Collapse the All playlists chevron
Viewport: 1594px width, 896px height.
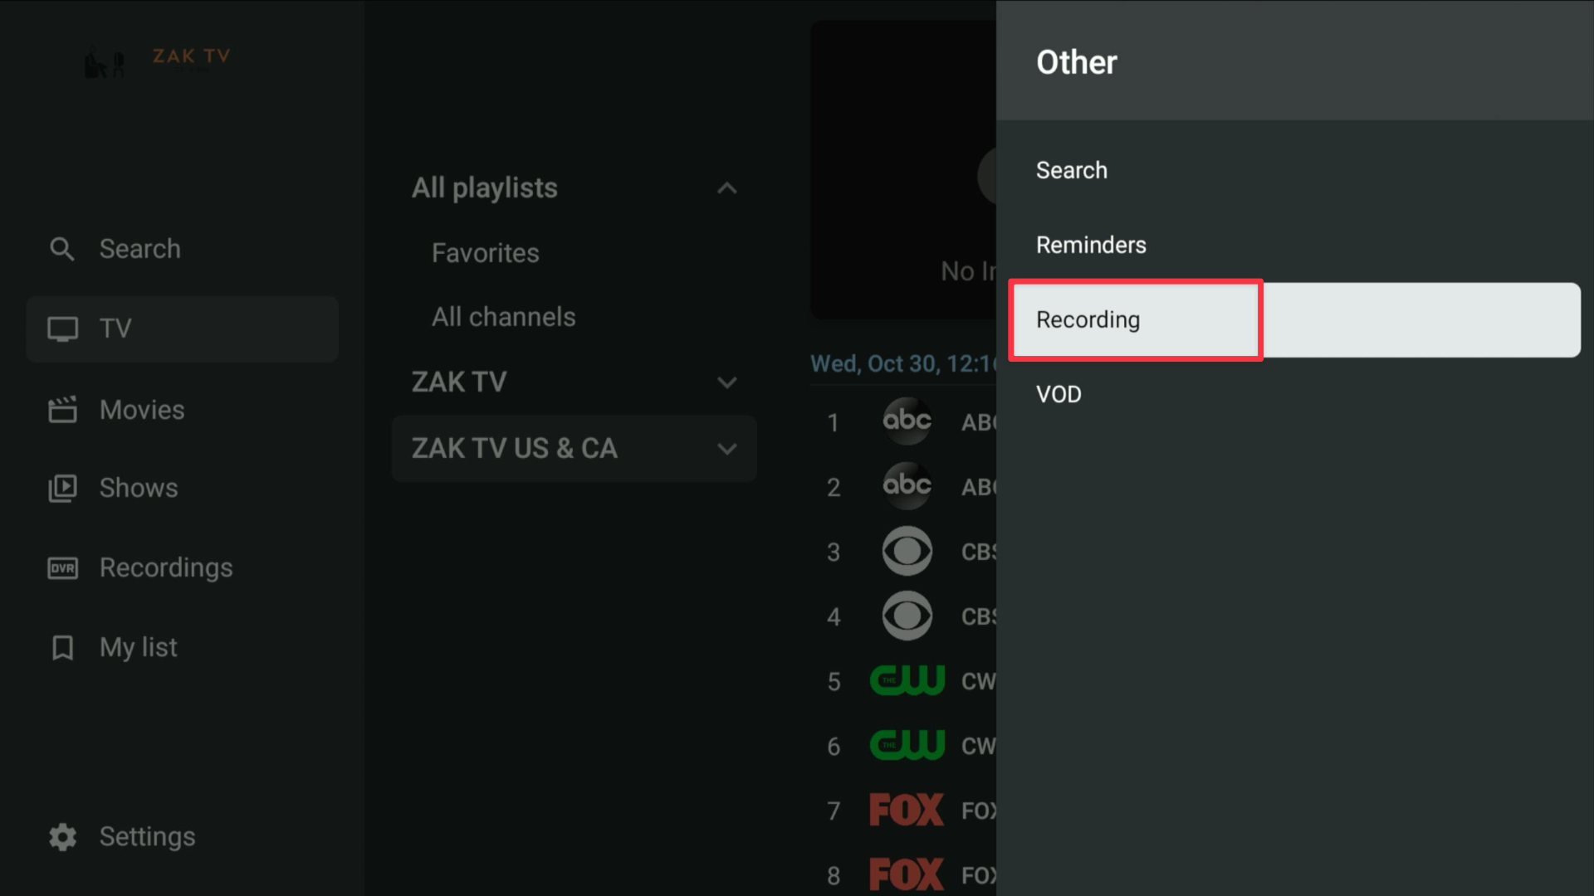point(726,188)
